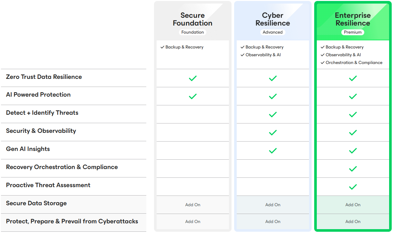Click Security & Observability checkmark in Cyber Resilience column
The height and width of the screenshot is (234, 393).
click(273, 133)
